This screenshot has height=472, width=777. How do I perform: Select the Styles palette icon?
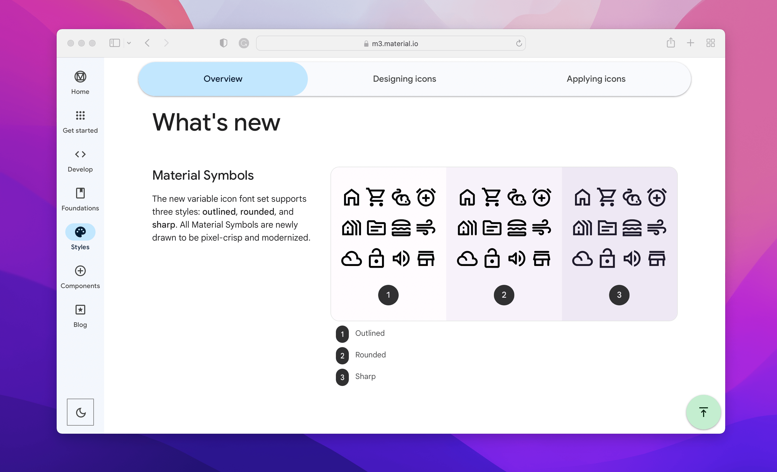tap(80, 232)
